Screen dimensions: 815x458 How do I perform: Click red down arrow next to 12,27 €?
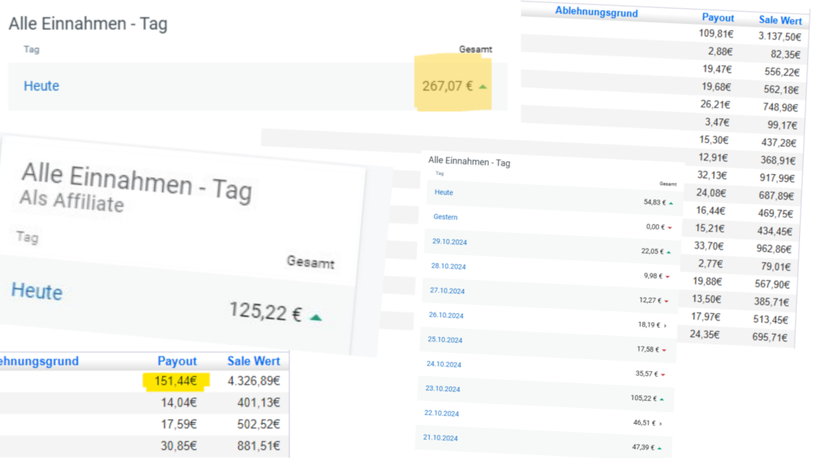[667, 301]
